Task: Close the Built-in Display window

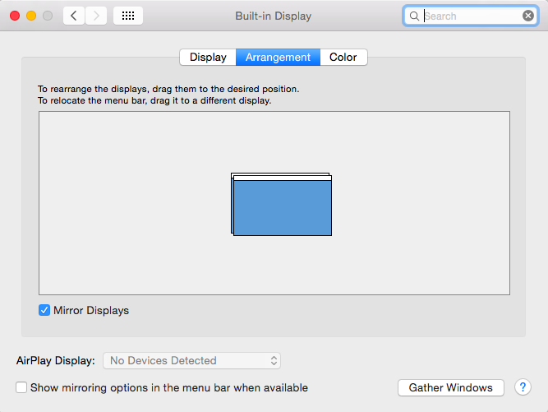Action: [15, 16]
